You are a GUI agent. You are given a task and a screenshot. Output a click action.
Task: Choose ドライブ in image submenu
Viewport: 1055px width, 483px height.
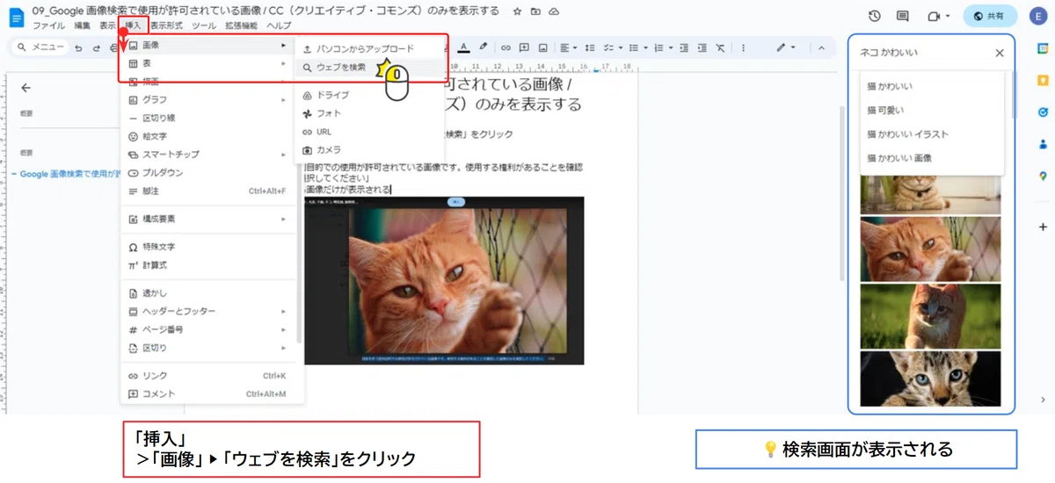(x=369, y=95)
